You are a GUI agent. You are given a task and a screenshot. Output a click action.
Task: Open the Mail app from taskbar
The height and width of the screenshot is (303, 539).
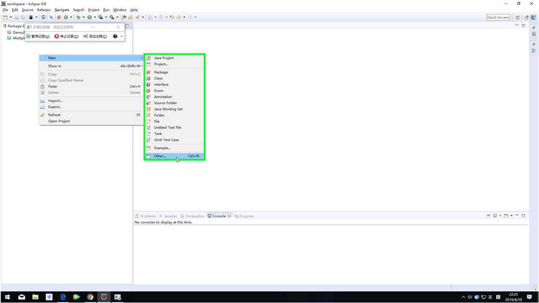click(21, 297)
